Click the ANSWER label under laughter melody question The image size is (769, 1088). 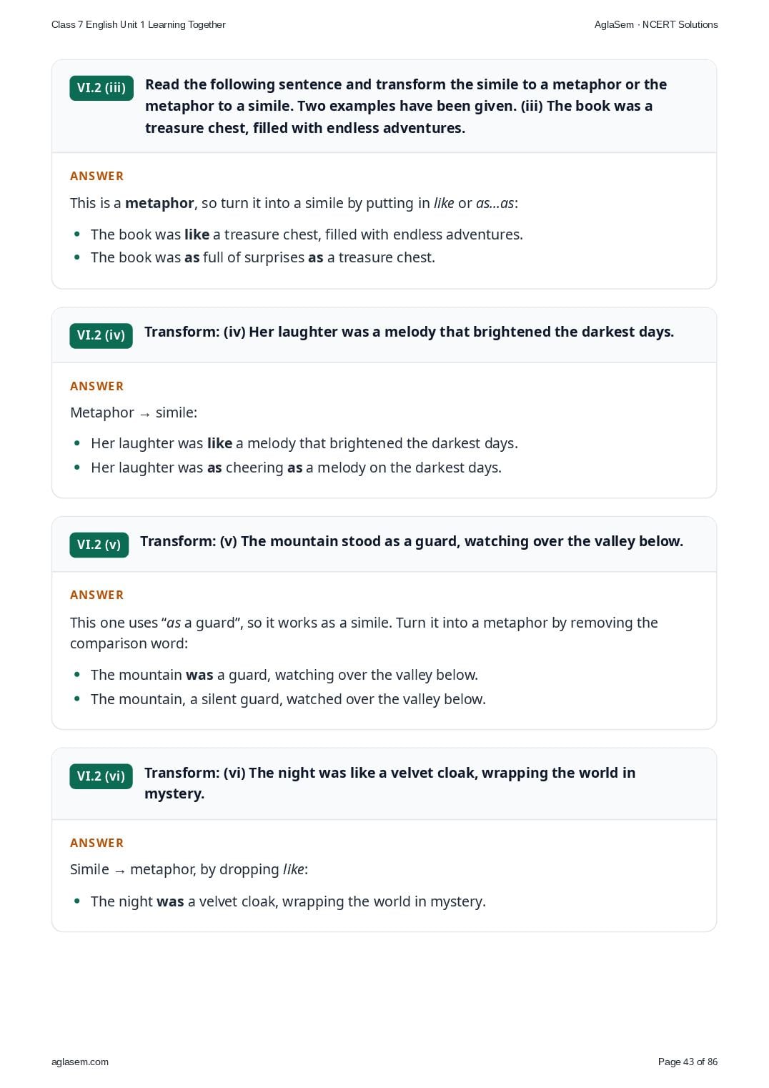pyautogui.click(x=97, y=386)
